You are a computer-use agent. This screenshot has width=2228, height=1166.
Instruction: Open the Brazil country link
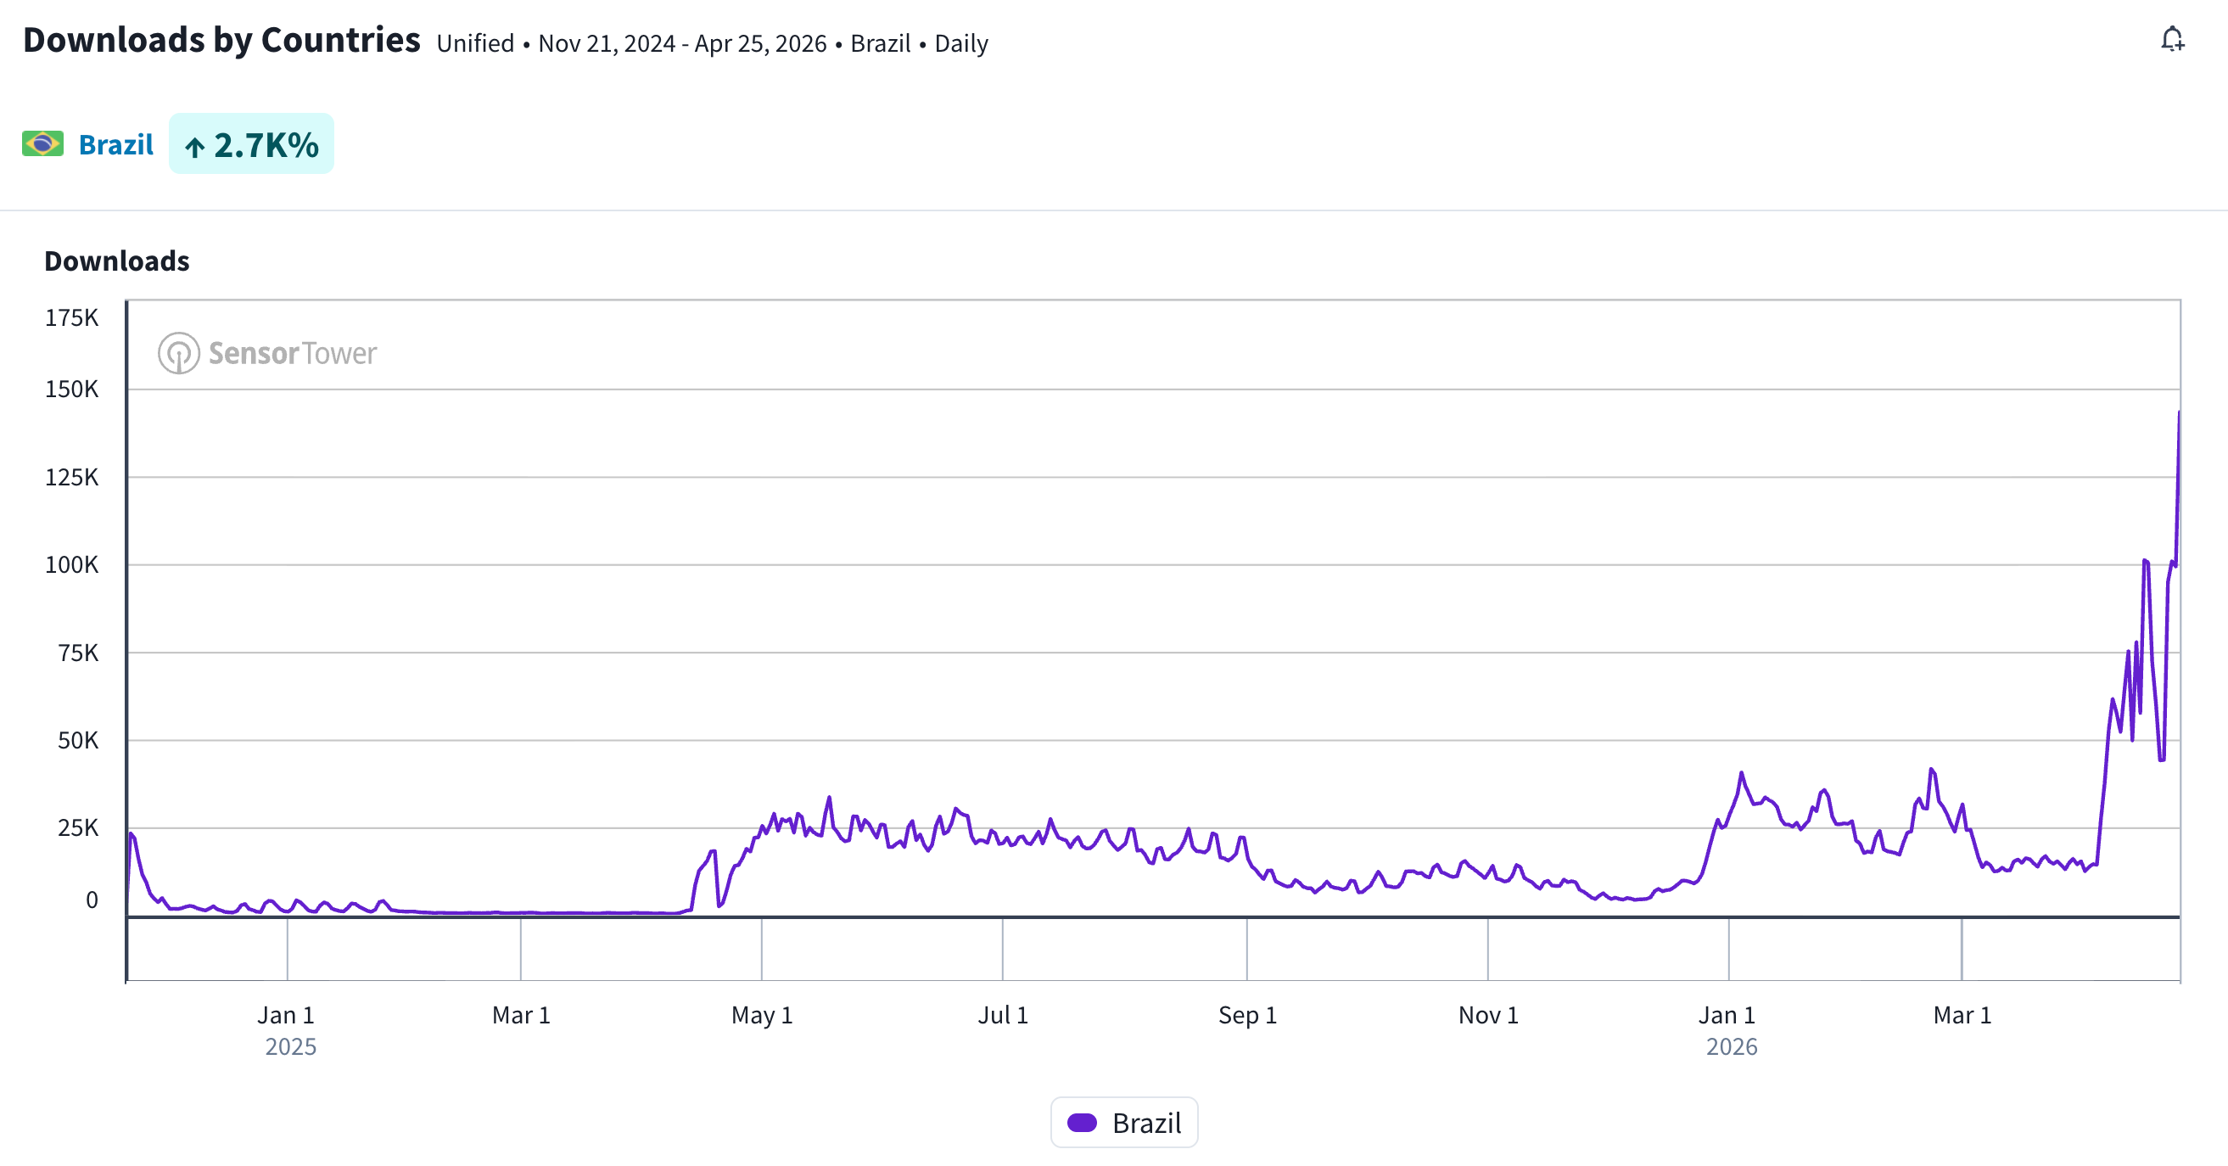116,144
